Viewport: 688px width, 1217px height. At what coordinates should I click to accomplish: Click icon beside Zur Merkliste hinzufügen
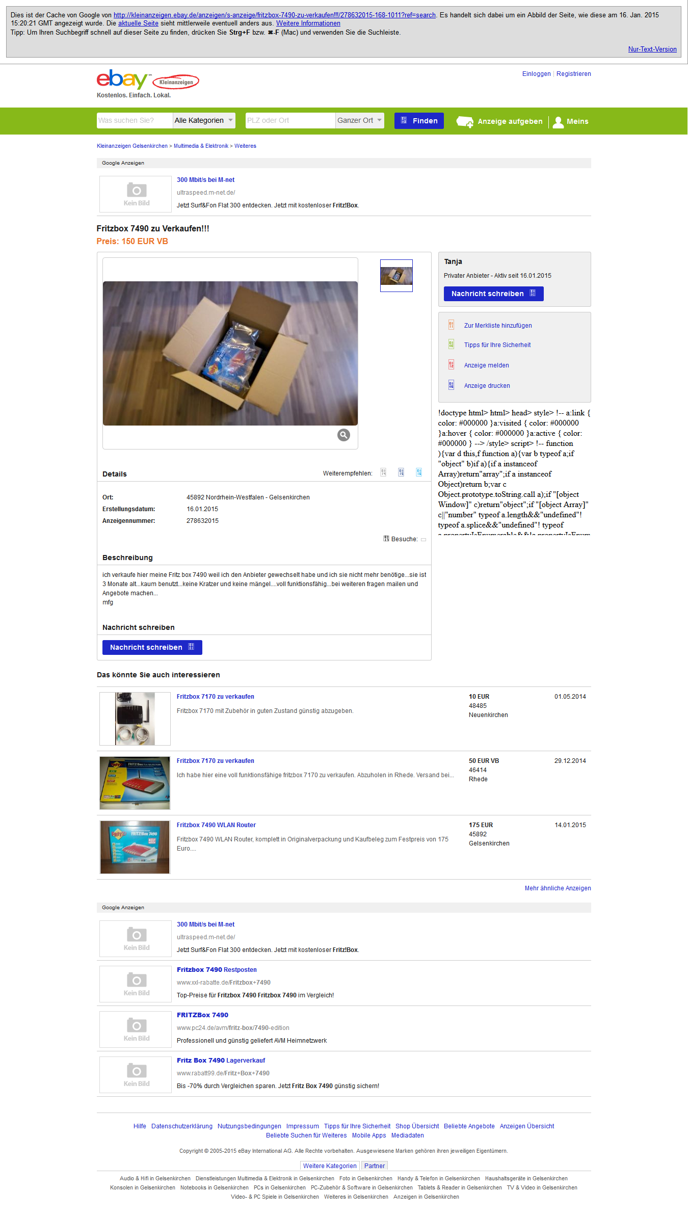(451, 325)
